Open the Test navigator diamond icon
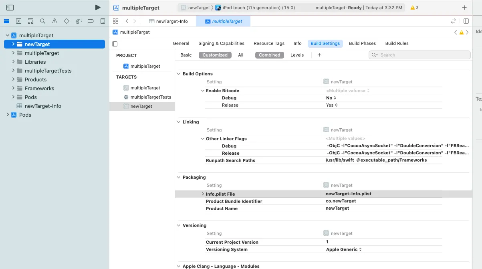Image resolution: width=482 pixels, height=269 pixels. pos(67,21)
